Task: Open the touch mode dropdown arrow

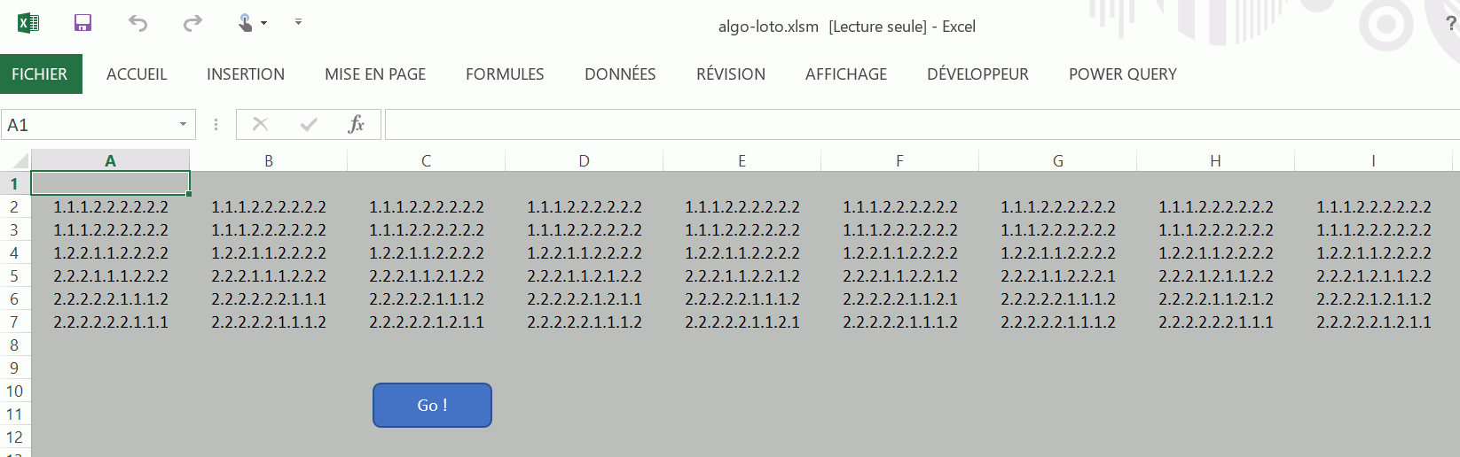Action: (264, 24)
